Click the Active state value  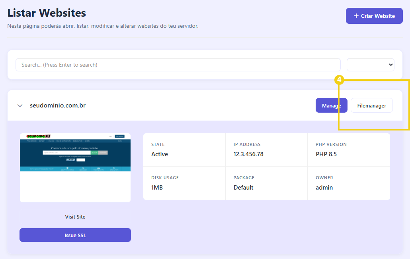click(x=160, y=154)
